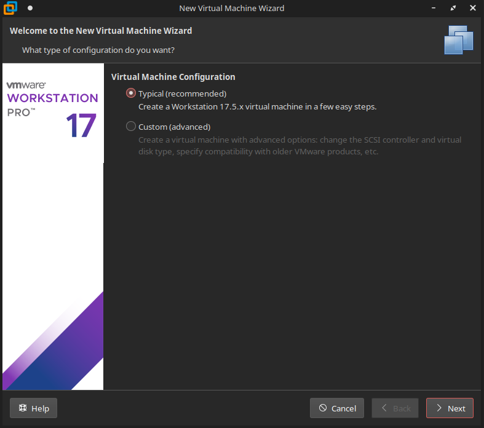Click the New Virtual Machine Wizard title bar

click(x=231, y=8)
